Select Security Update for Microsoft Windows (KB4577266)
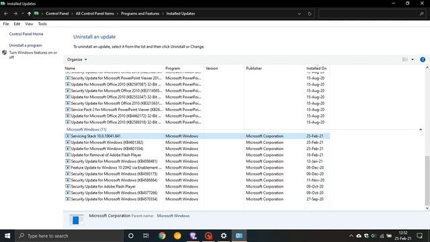 coord(197,193)
